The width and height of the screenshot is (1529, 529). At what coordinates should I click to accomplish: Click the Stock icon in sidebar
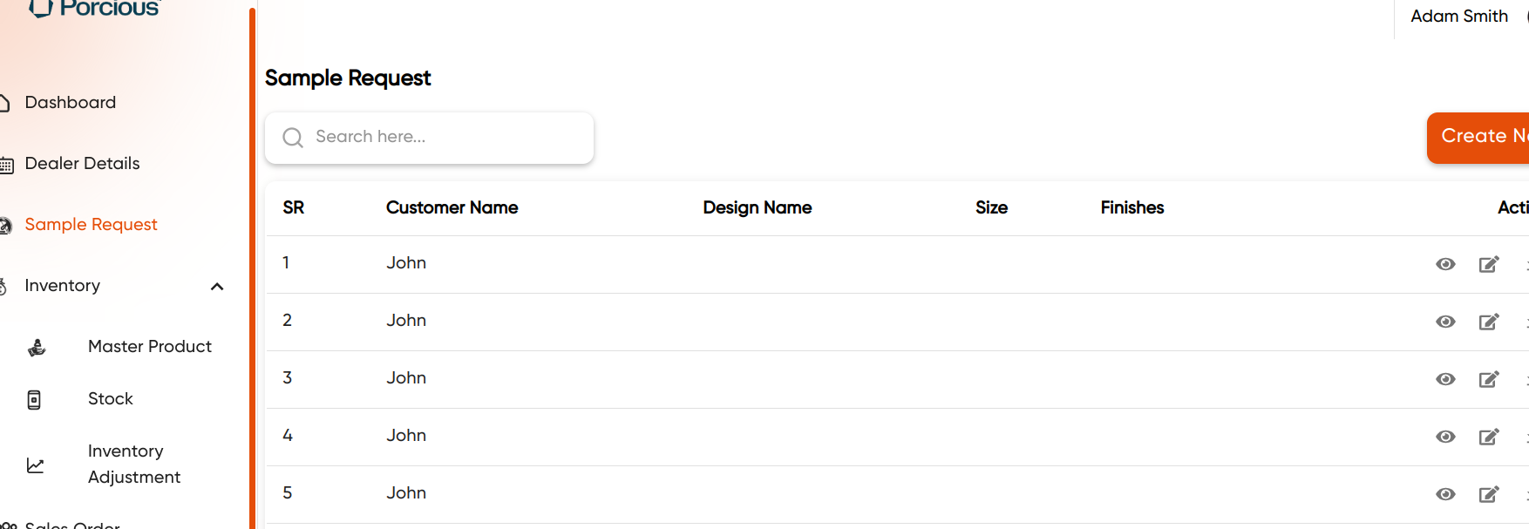point(34,400)
